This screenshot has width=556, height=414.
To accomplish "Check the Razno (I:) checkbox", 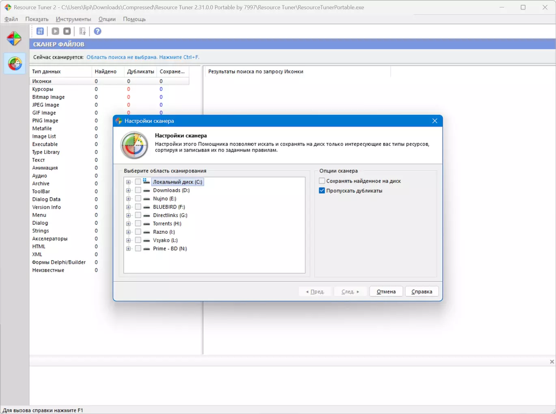I will click(x=138, y=232).
